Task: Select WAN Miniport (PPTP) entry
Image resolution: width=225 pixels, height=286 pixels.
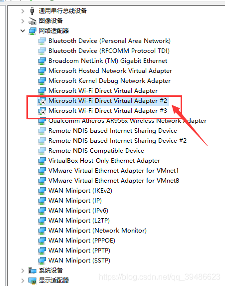Action: (79, 251)
